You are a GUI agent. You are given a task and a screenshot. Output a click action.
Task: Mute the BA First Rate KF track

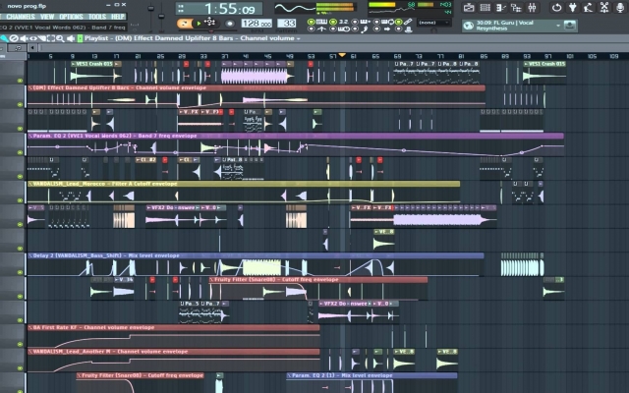(20, 344)
